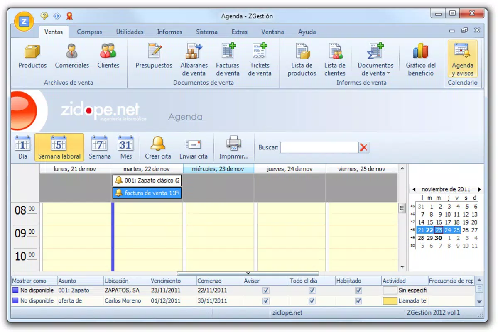Click the red ribbon award icon
498x332 pixels.
point(69,16)
